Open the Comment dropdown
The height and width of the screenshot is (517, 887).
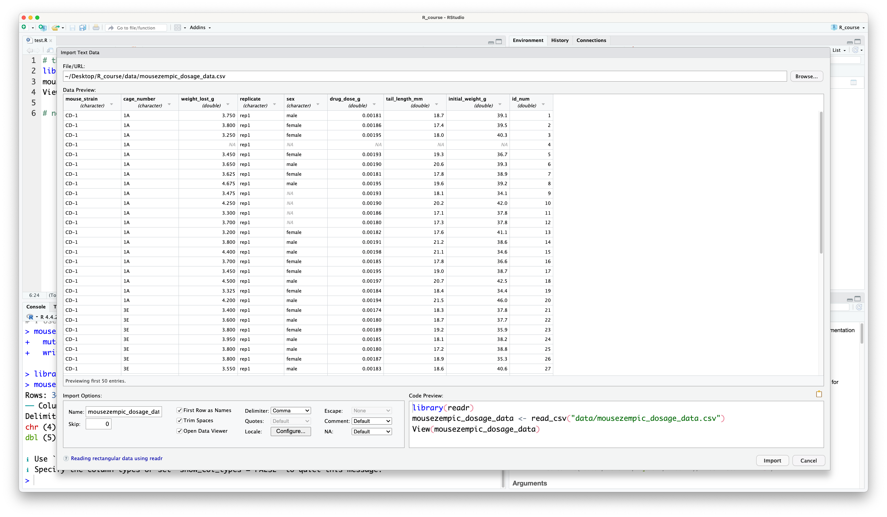tap(372, 421)
